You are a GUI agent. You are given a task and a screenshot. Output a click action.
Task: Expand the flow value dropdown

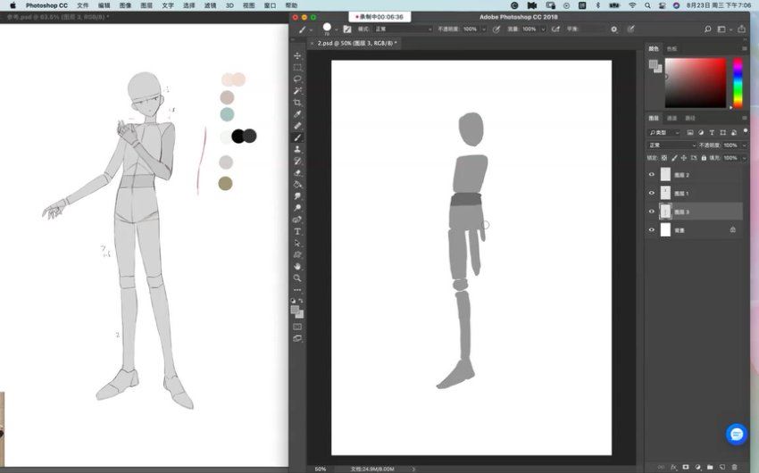(x=543, y=29)
